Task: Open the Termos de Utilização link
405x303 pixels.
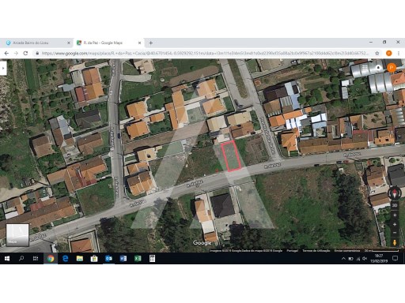Action: pyautogui.click(x=316, y=251)
